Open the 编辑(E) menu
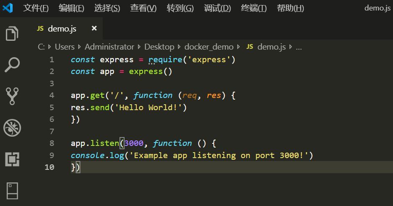Screen dimensions: 393x206 coord(72,8)
